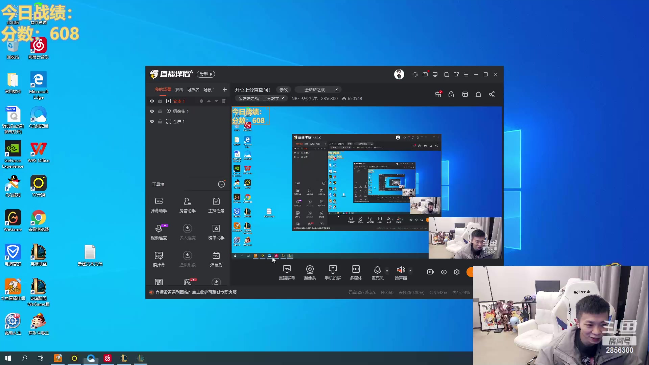This screenshot has height=365, width=649.
Task: Open the settings gear in the bottom toolbar
Action: 457,272
